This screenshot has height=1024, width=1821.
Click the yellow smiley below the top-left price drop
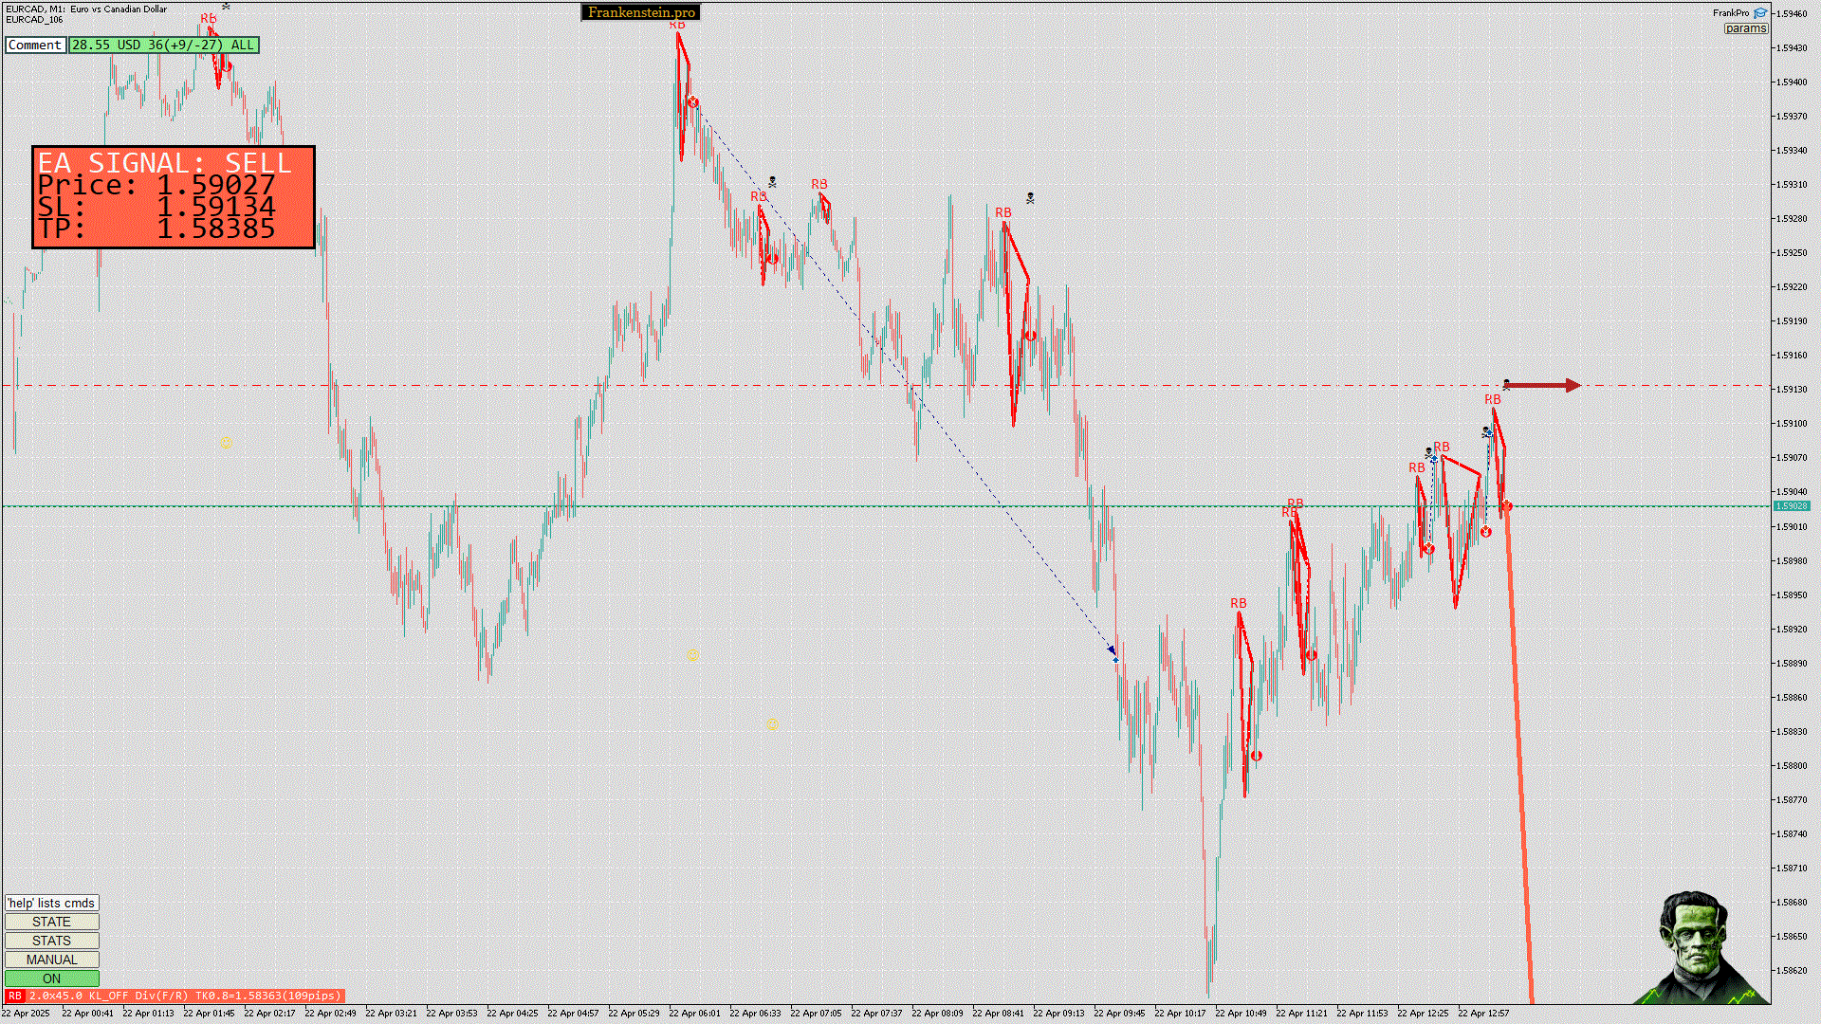[x=226, y=443]
